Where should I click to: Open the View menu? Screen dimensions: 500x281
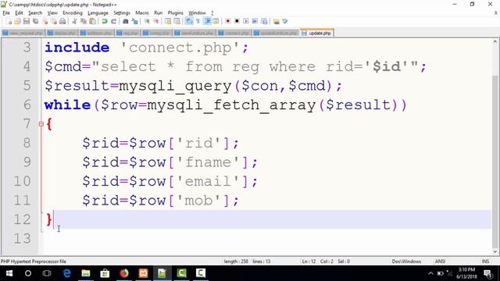pos(52,12)
